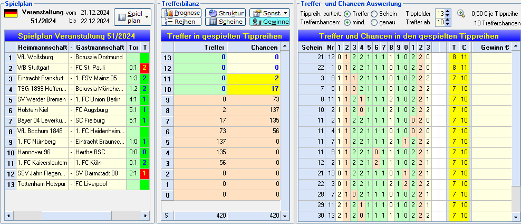Sort Tippreihen by Treffer radio option

tap(347, 14)
